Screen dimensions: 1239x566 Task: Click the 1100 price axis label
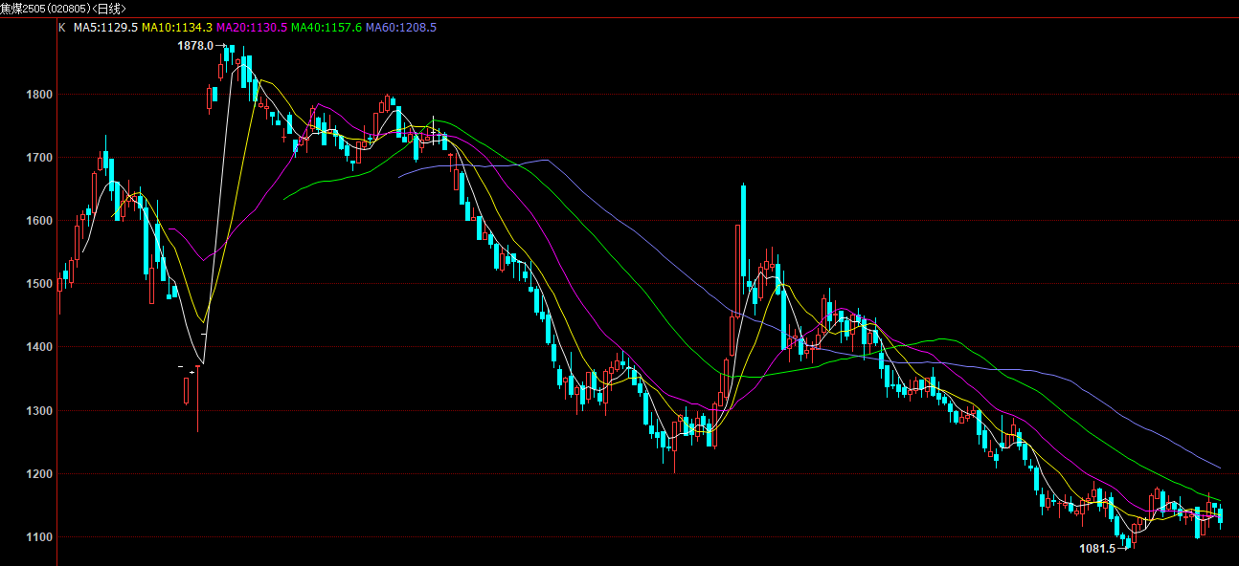coord(40,537)
